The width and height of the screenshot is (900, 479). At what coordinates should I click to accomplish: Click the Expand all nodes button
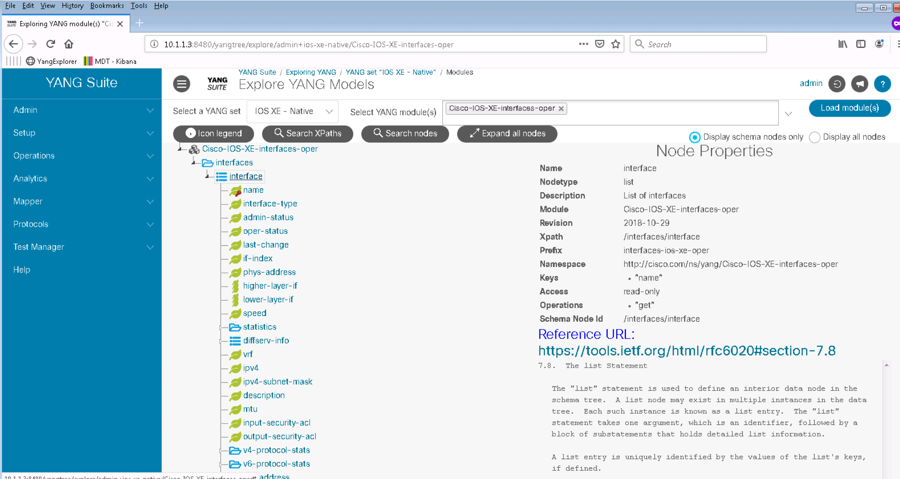507,133
